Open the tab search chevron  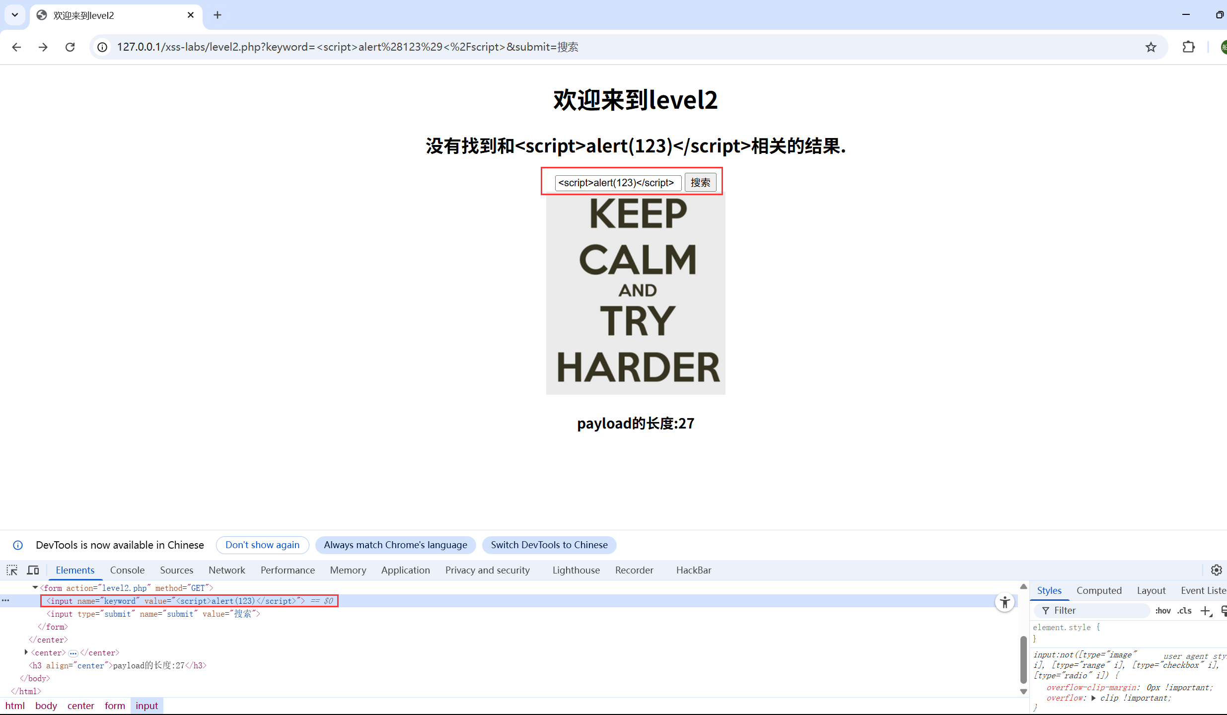(x=14, y=15)
